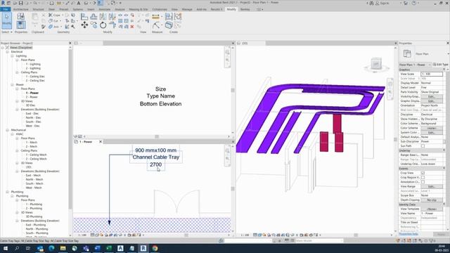The image size is (450, 253).
Task: Click the '2700' bottom elevation tag text
Action: coord(155,164)
